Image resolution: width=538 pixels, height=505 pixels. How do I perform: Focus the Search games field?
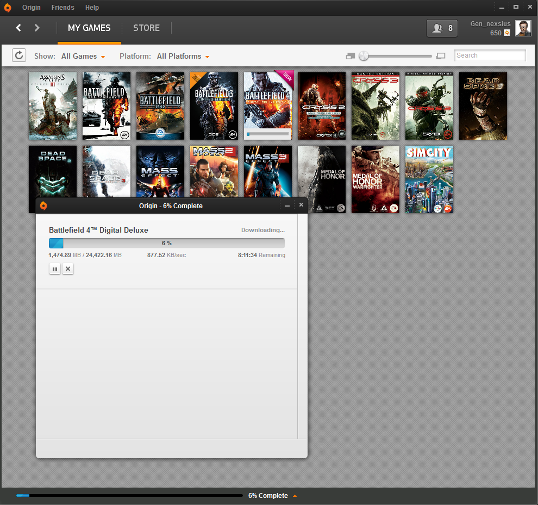click(490, 55)
